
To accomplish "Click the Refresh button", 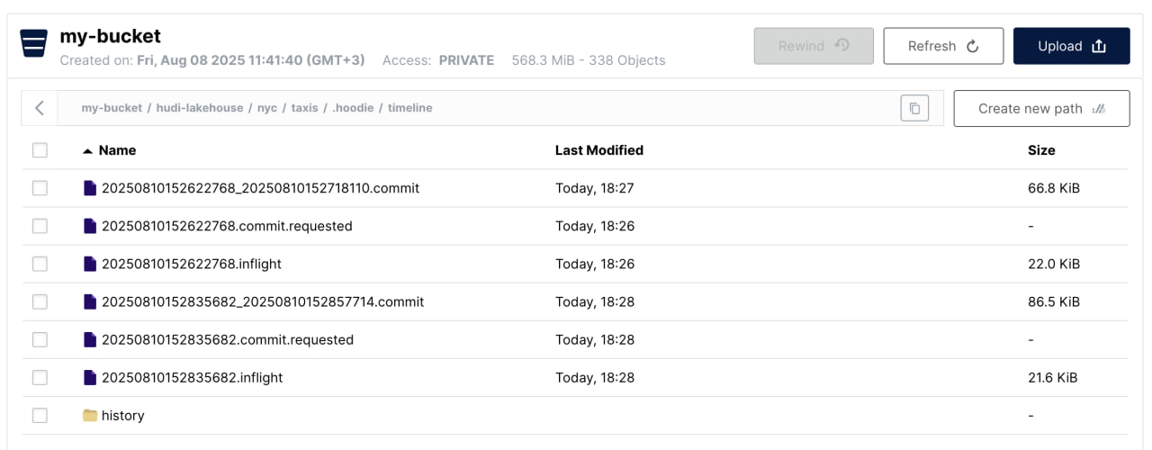I will pyautogui.click(x=943, y=46).
